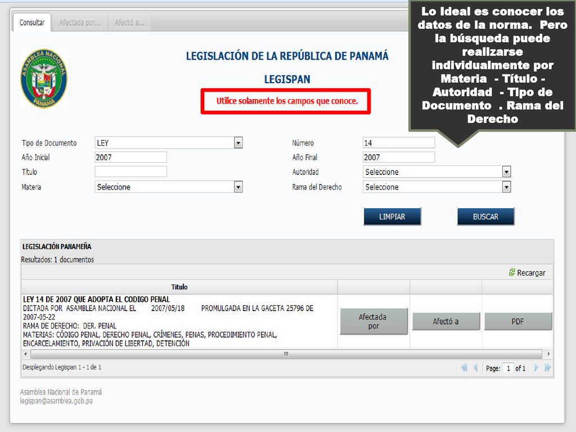Click the BUSCAR button
Image resolution: width=576 pixels, height=432 pixels.
(485, 217)
